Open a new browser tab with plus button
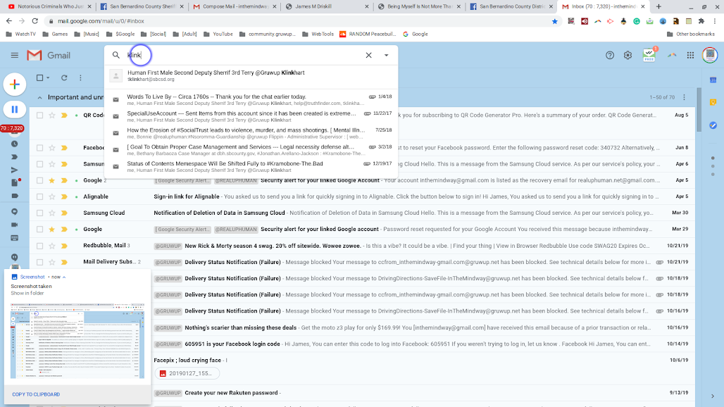724x407 pixels. (x=659, y=6)
